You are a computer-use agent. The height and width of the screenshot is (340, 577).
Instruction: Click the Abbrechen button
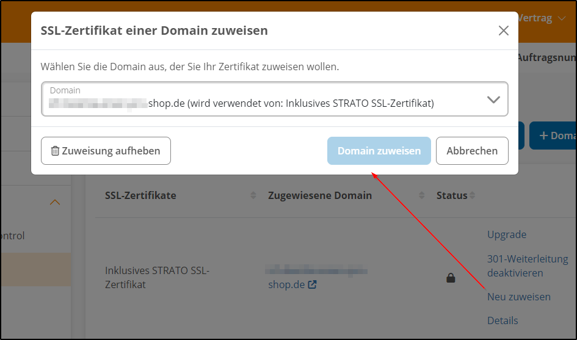click(472, 151)
